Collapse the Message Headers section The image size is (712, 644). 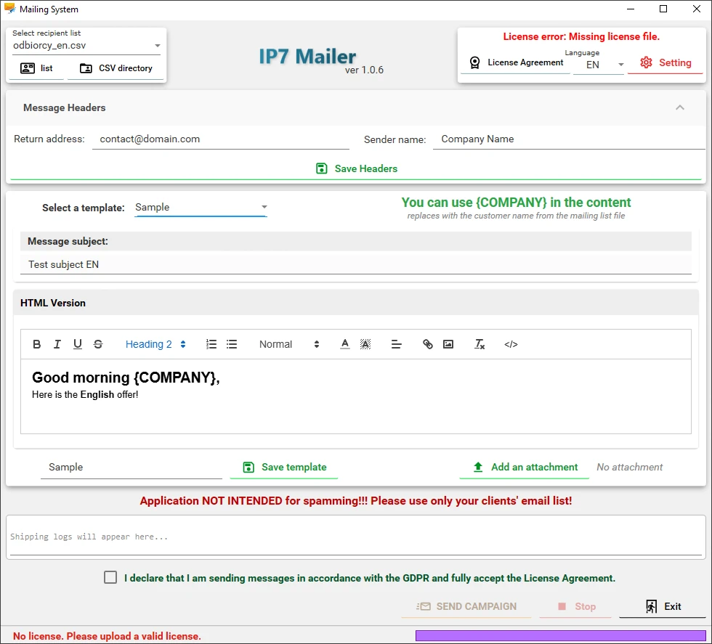[680, 107]
